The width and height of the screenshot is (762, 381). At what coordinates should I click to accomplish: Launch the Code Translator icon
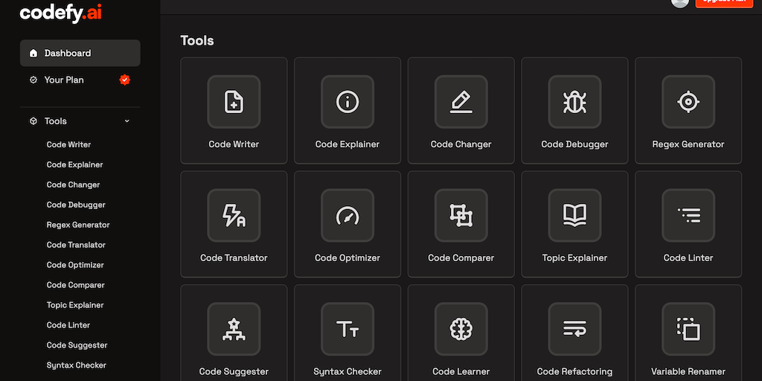pyautogui.click(x=234, y=216)
